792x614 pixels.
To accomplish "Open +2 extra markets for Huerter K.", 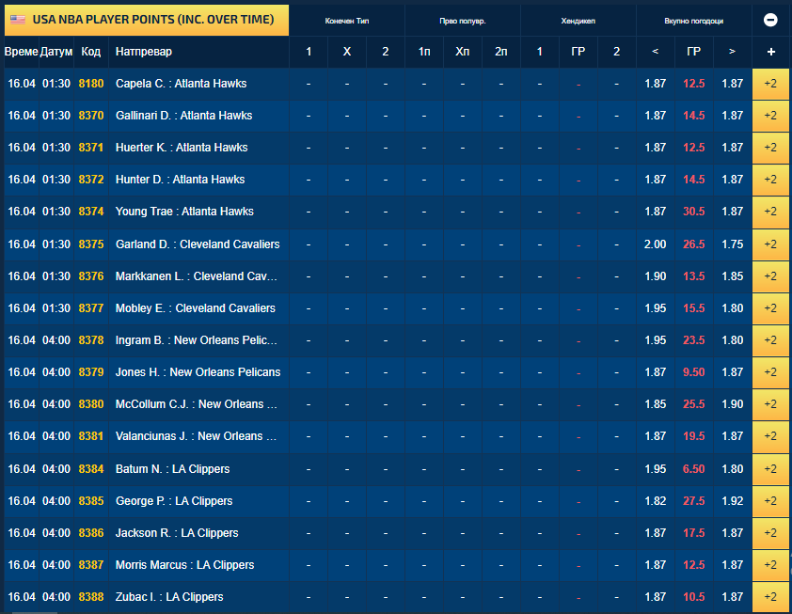I will (x=770, y=148).
